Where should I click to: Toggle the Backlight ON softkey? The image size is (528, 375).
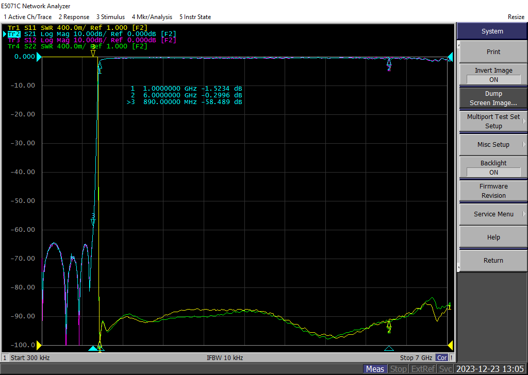point(493,168)
